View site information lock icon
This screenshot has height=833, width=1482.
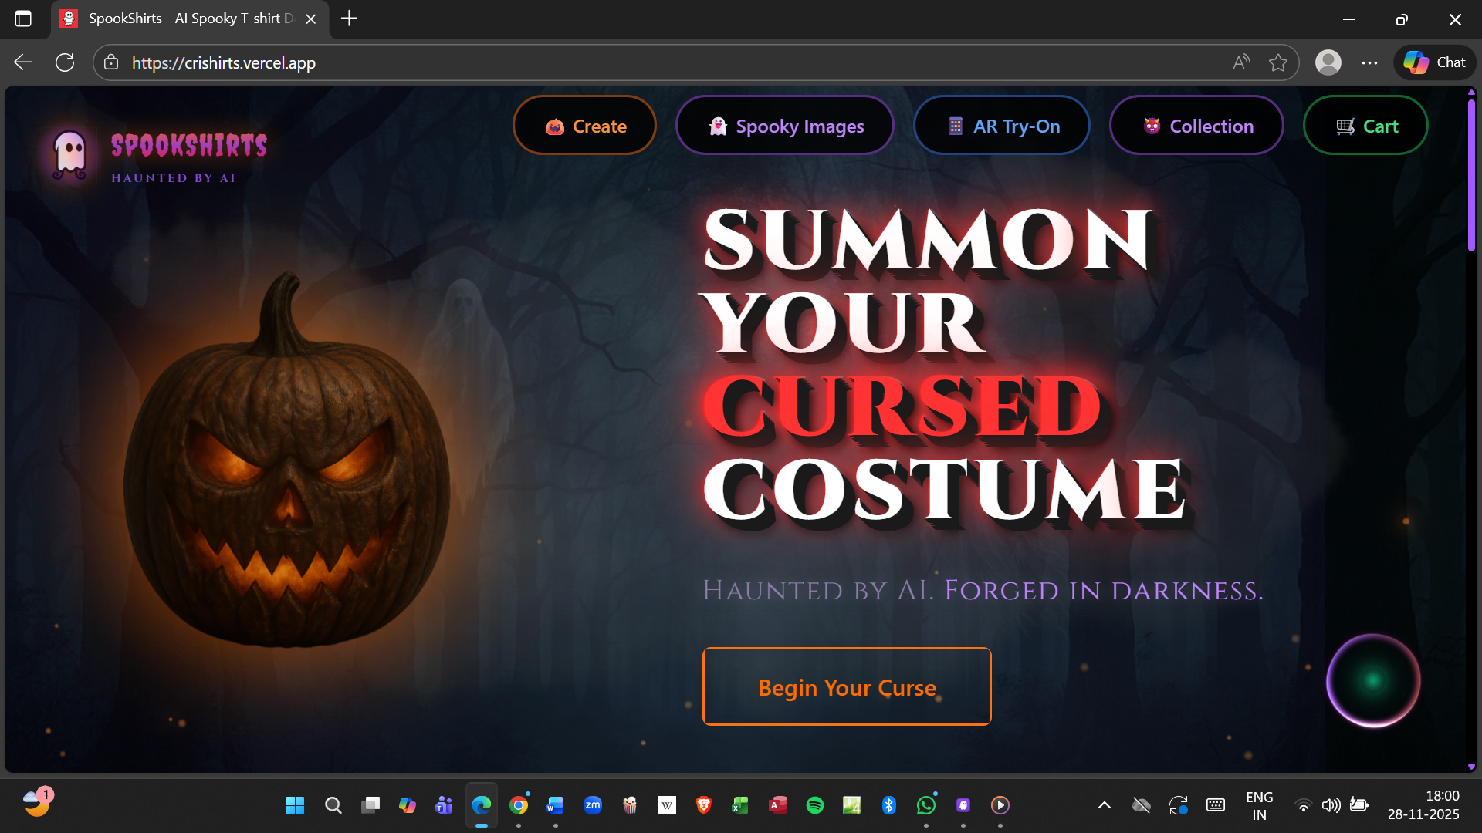click(x=112, y=62)
